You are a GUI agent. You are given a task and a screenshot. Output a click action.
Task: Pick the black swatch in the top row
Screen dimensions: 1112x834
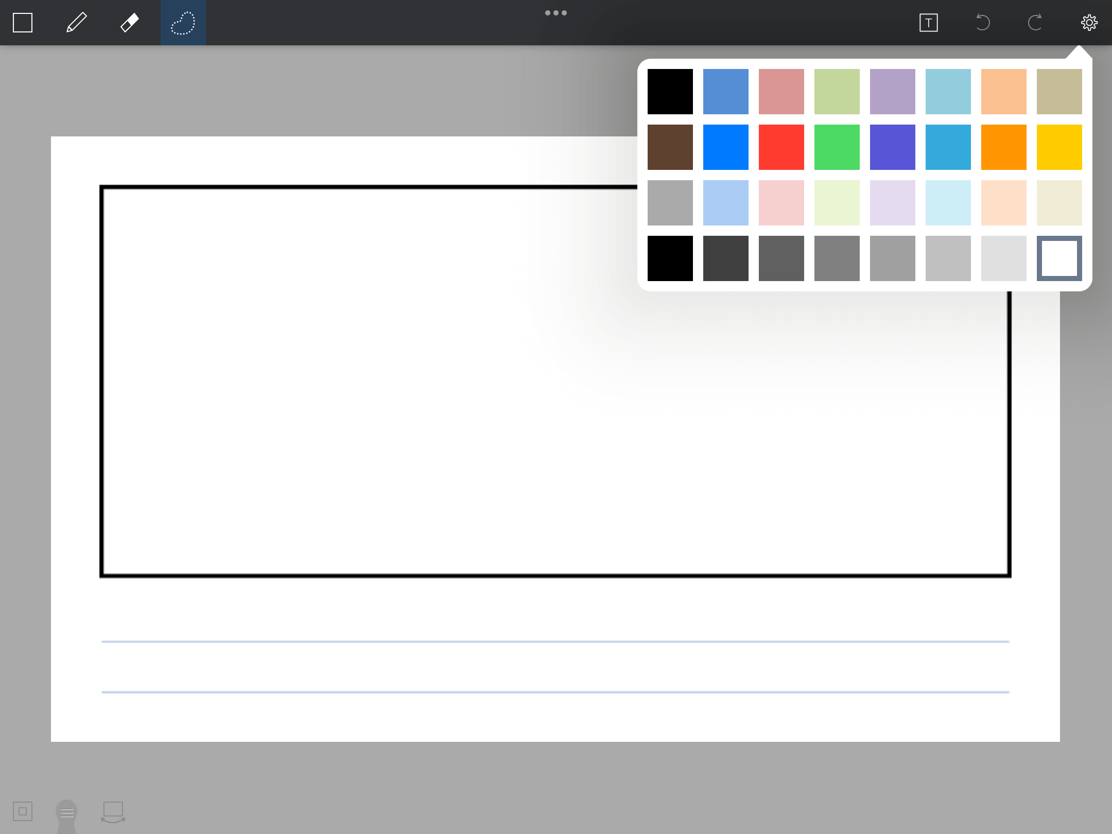pyautogui.click(x=670, y=92)
